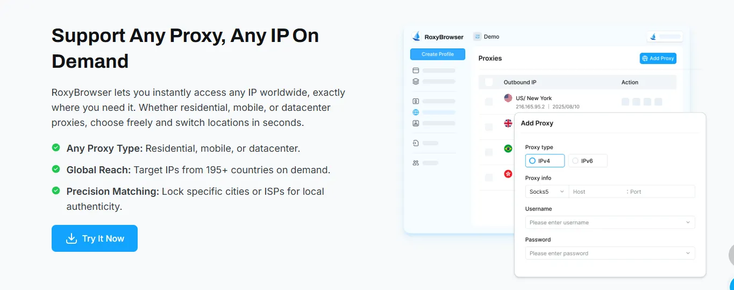Open the stacked layers icon in sidebar

(x=416, y=81)
